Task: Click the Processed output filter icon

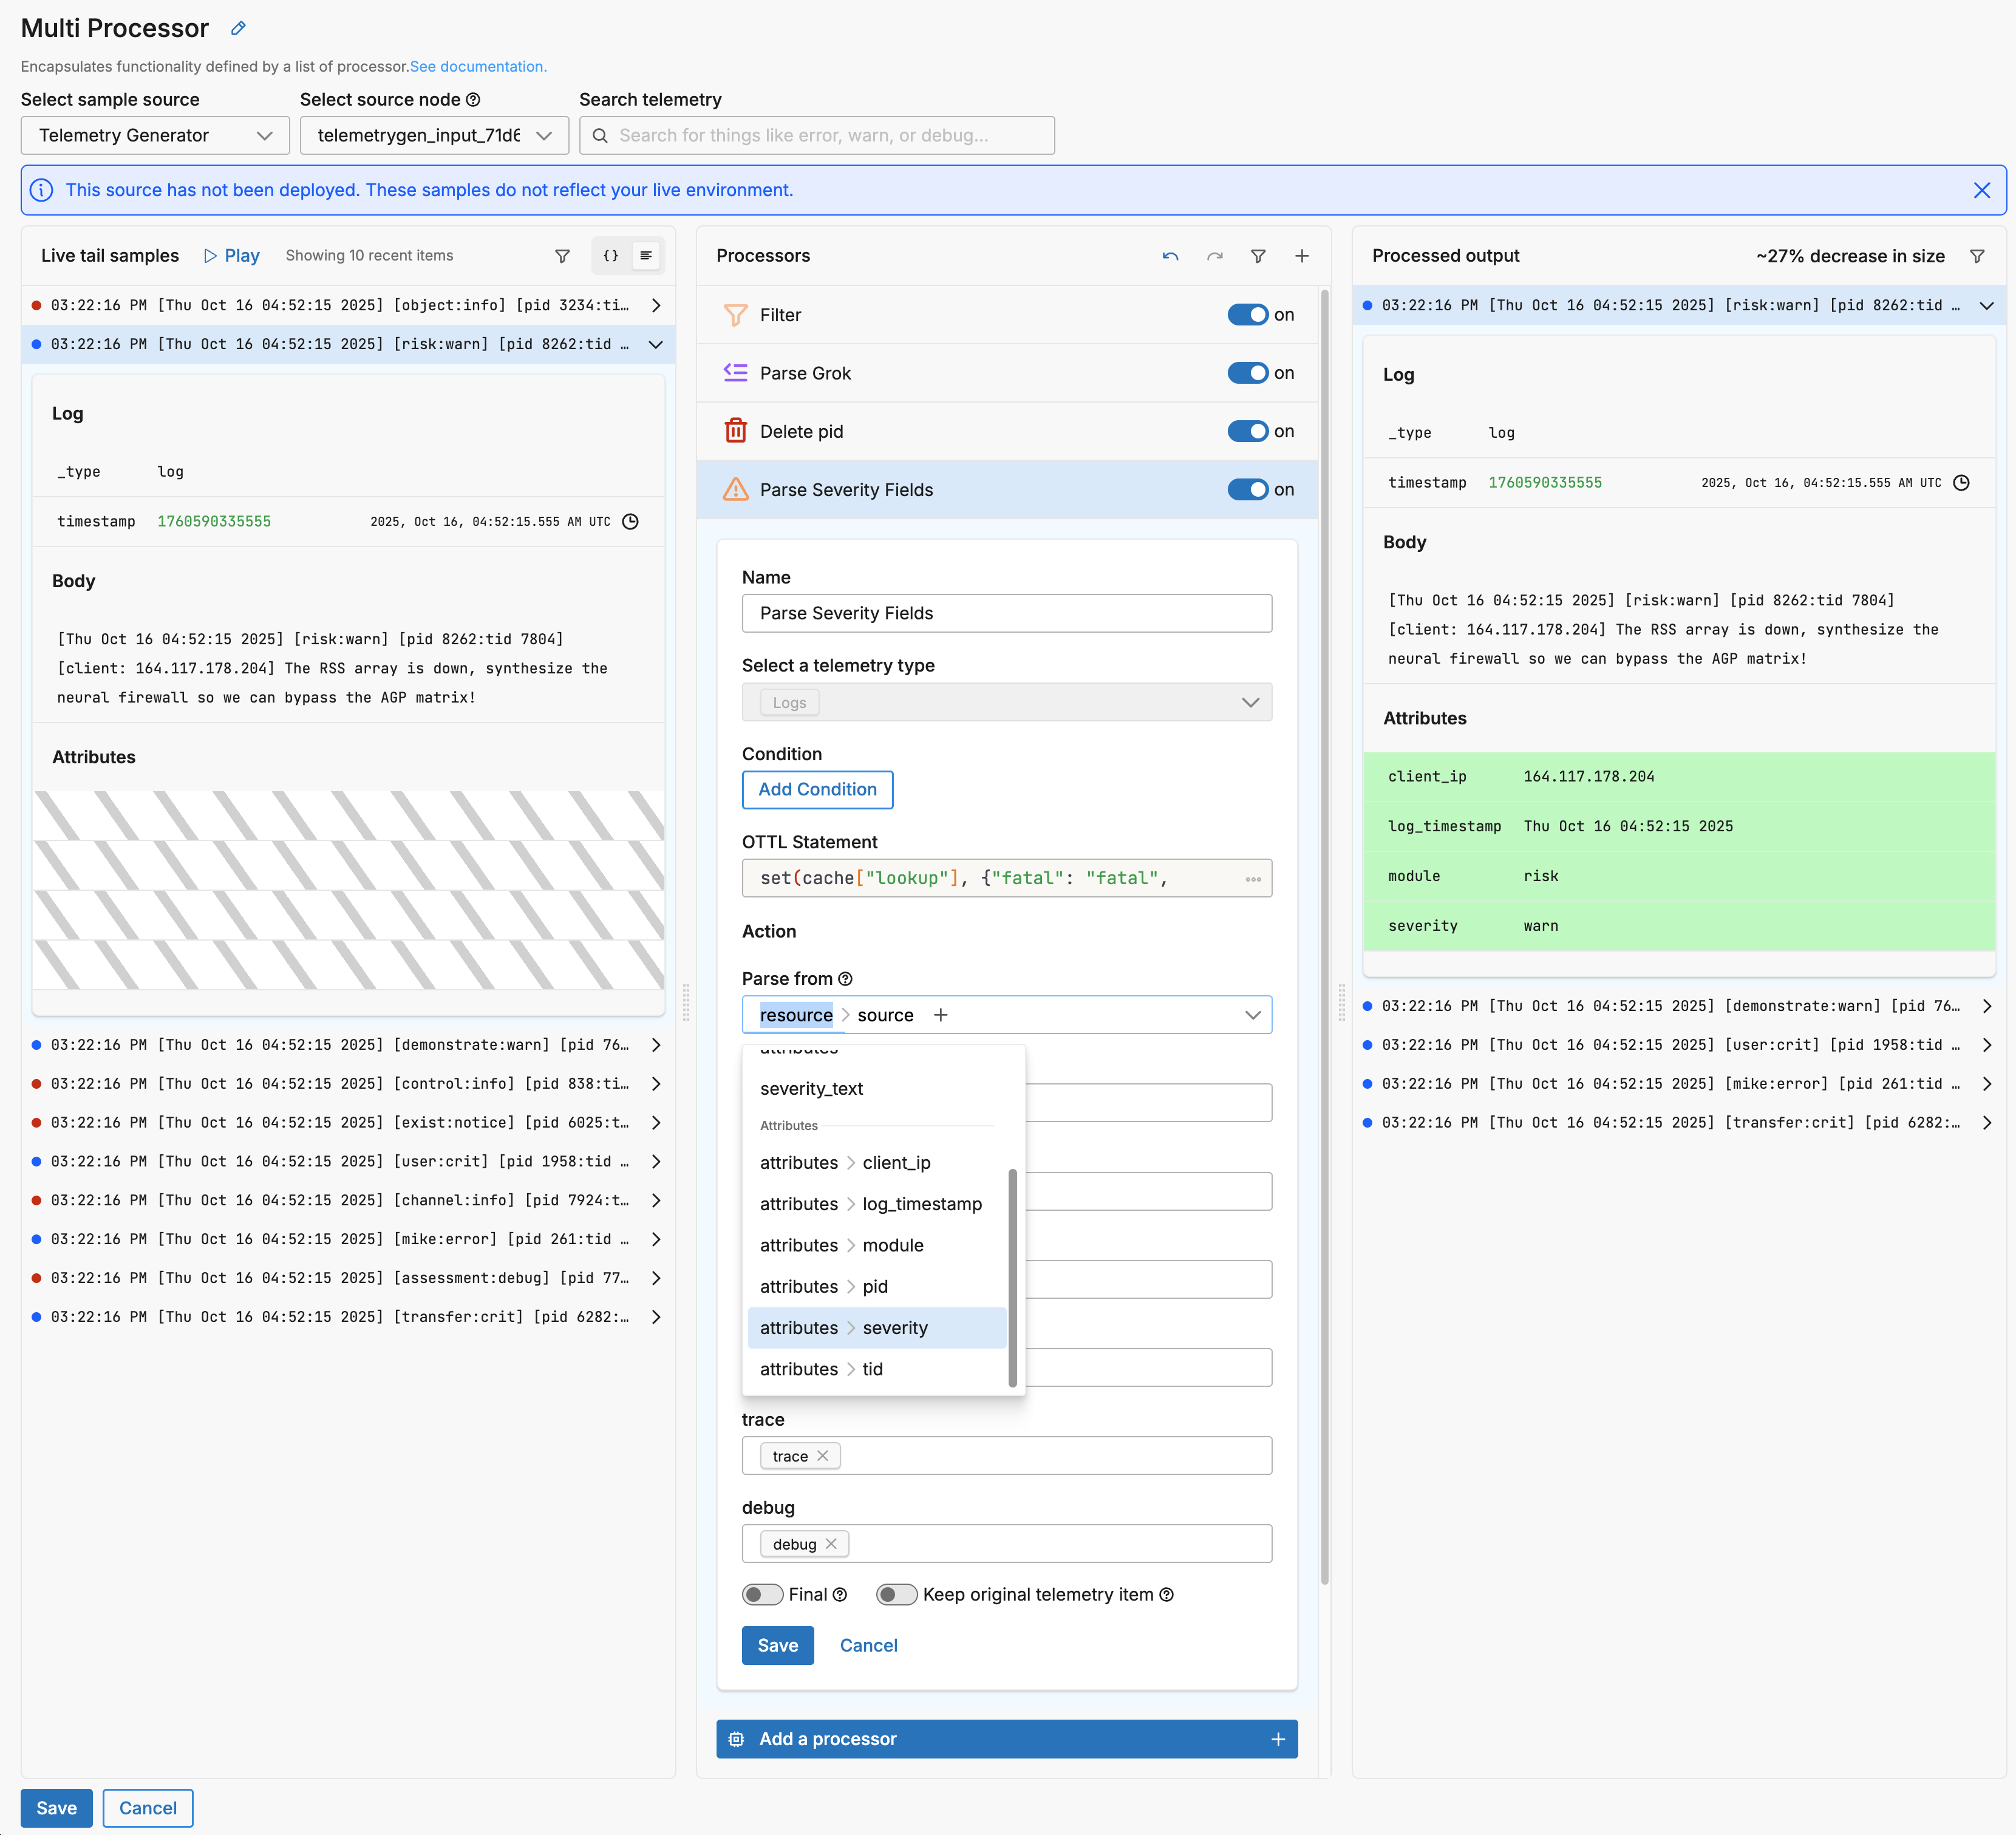Action: [1976, 256]
